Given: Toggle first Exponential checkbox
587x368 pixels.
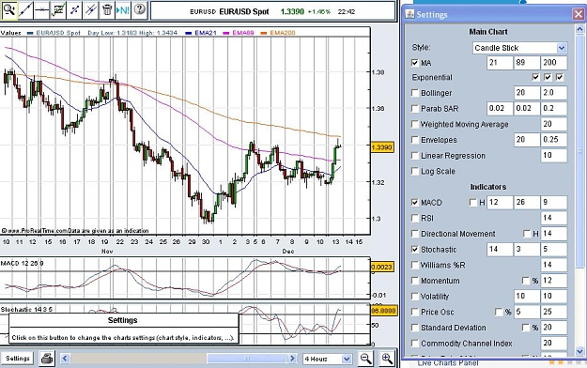Looking at the screenshot, I should point(535,77).
